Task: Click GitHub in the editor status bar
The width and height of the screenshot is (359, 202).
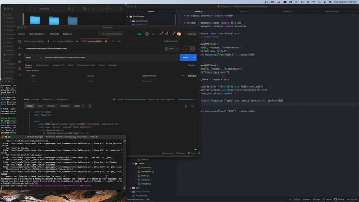Action: [x=339, y=200]
